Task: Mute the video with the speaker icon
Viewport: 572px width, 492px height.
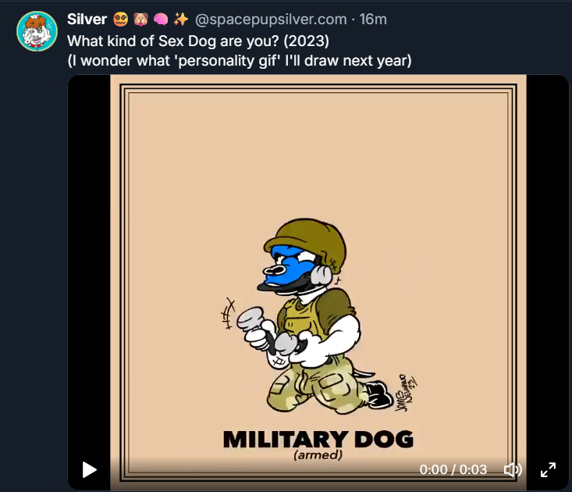Action: point(513,469)
